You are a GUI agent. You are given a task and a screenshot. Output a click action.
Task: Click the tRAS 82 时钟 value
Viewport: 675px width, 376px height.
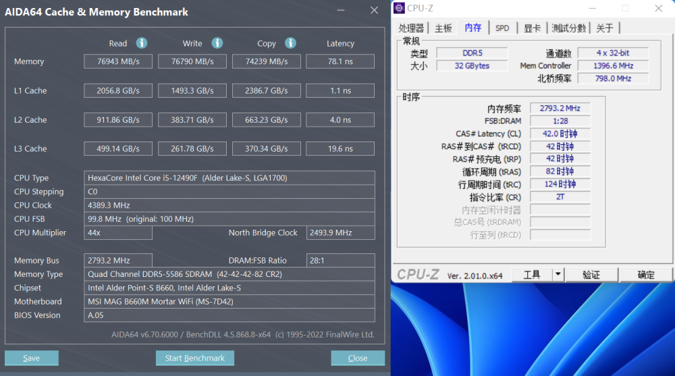pyautogui.click(x=560, y=171)
